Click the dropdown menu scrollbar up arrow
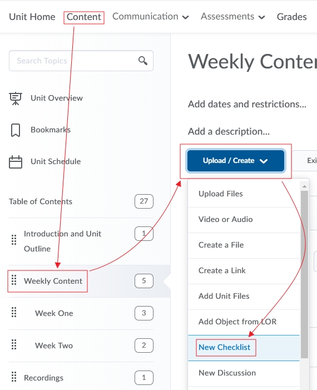Screen dimensions: 317x390 (304, 186)
